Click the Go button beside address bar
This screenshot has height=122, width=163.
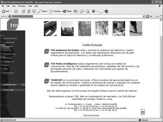[149, 16]
